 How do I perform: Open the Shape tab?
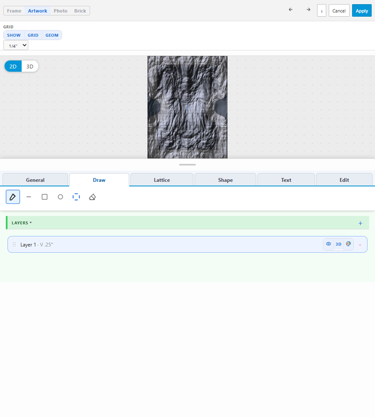[x=225, y=180]
